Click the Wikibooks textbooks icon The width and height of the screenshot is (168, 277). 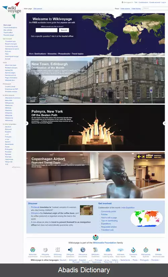pyautogui.click(x=95, y=250)
